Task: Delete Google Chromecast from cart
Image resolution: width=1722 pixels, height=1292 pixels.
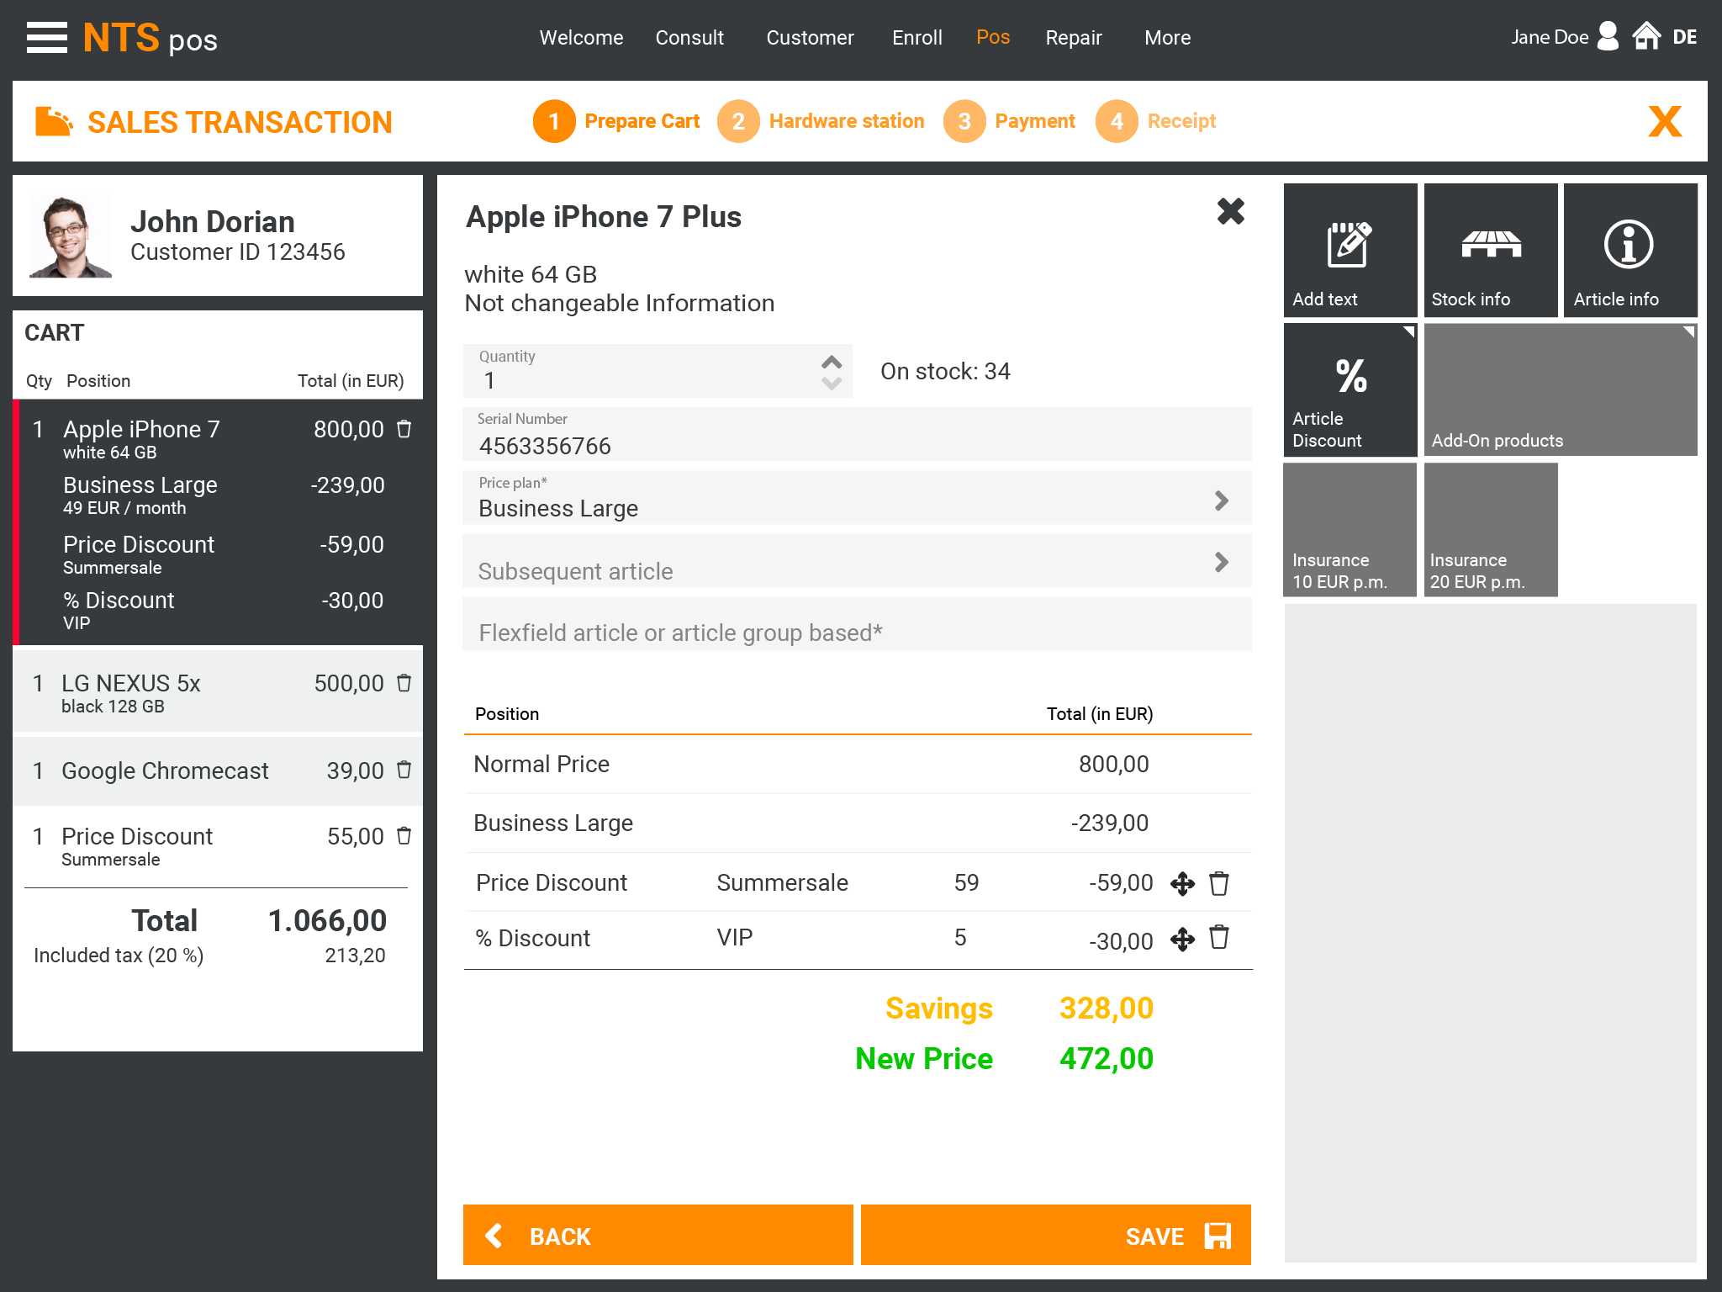Action: (x=404, y=770)
